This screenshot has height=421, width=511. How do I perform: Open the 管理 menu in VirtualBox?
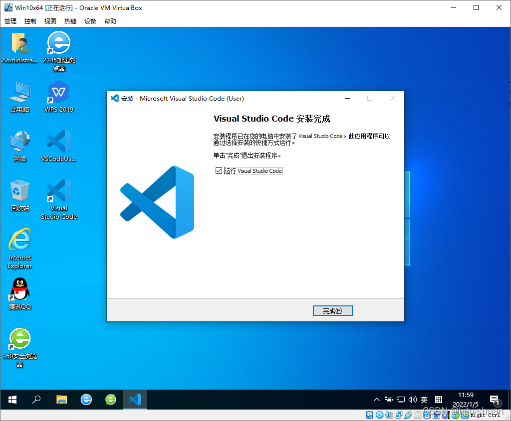pos(10,21)
